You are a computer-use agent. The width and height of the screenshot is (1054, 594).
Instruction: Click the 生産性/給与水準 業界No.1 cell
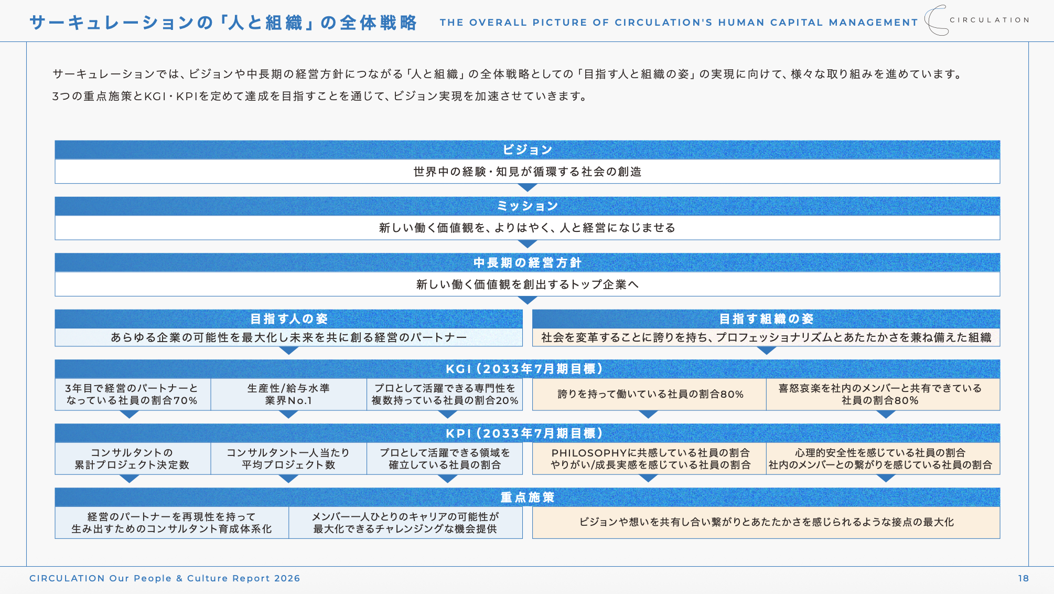pos(288,395)
